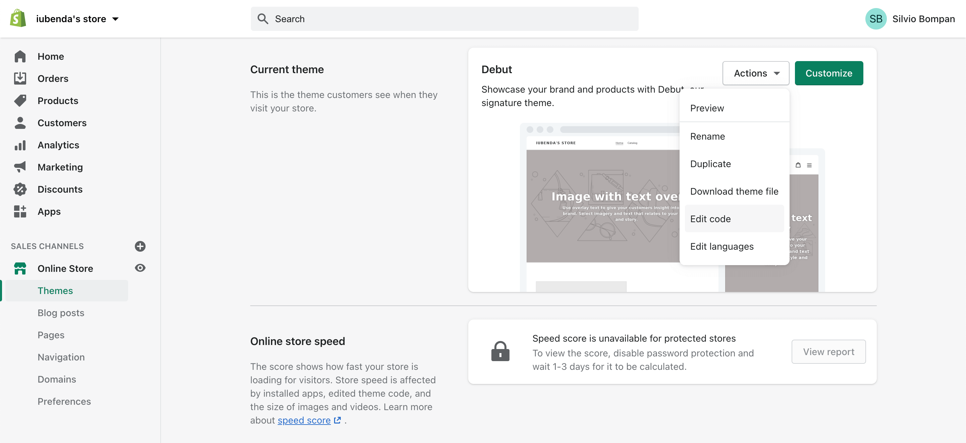Click the Customize button
This screenshot has height=443, width=966.
tap(829, 73)
